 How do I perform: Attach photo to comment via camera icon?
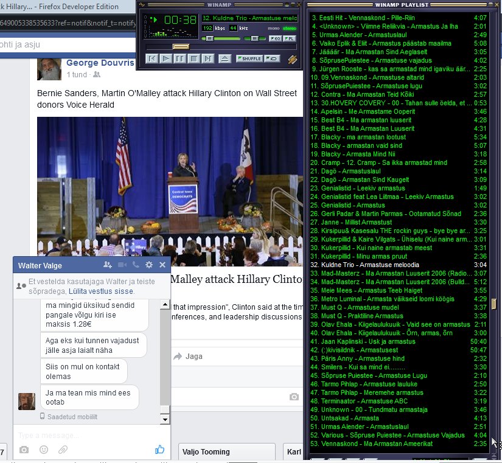point(294,397)
